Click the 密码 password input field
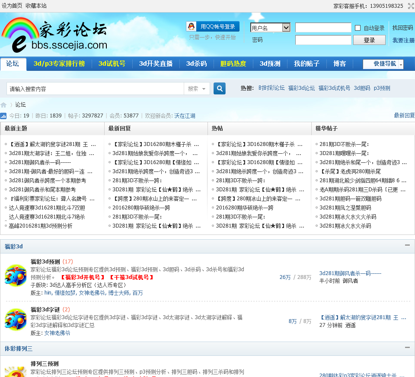Screen dimensions: 415x377 (323, 40)
